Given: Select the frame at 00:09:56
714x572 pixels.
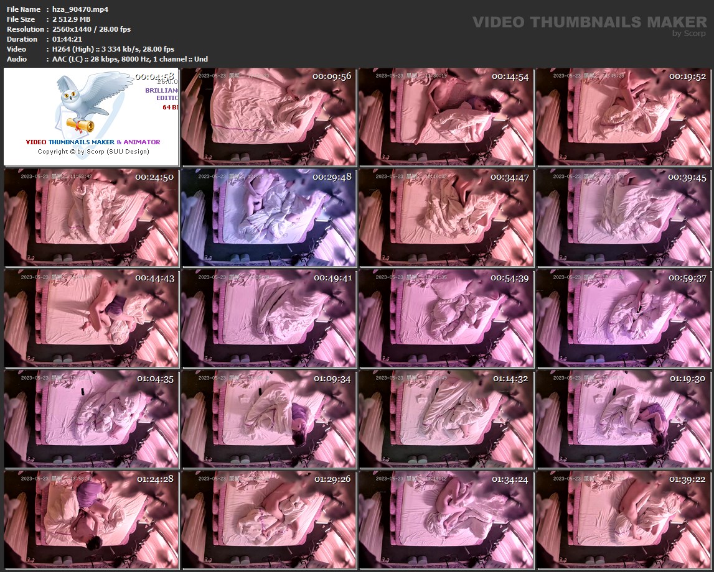Looking at the screenshot, I should pos(269,117).
